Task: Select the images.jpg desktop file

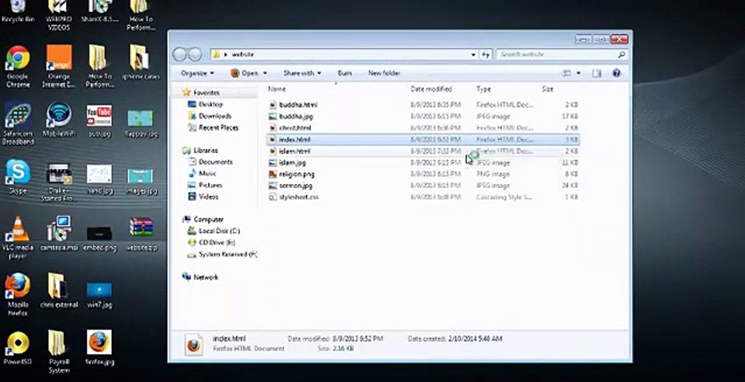Action: pyautogui.click(x=140, y=181)
